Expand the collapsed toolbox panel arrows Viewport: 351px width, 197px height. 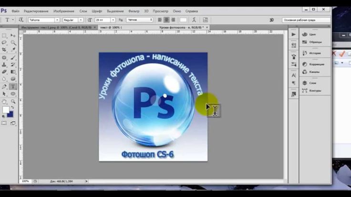pos(1,26)
